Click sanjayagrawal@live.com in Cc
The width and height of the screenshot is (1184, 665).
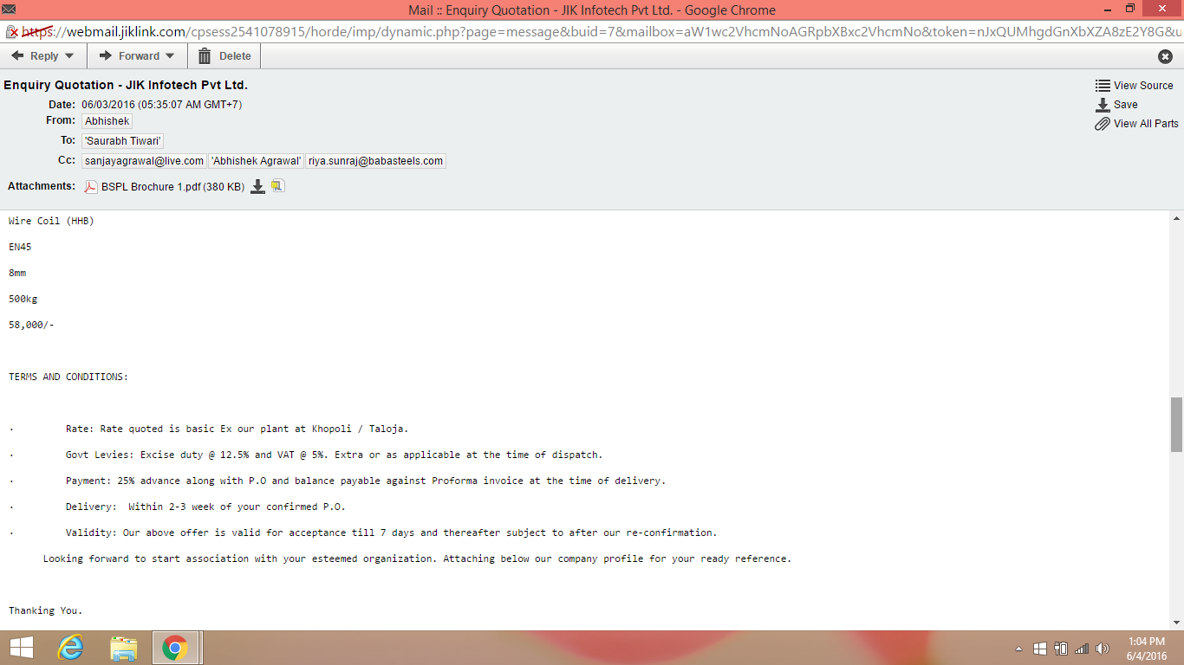(145, 161)
